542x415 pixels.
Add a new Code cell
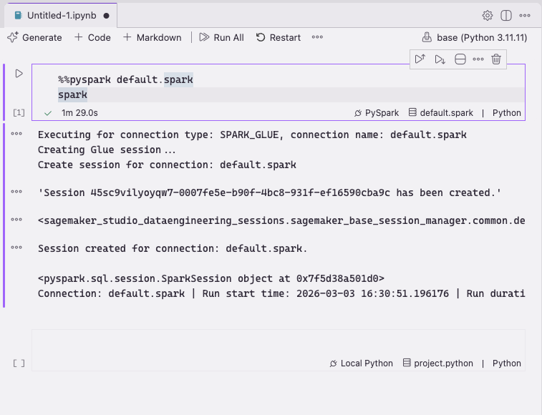[92, 37]
